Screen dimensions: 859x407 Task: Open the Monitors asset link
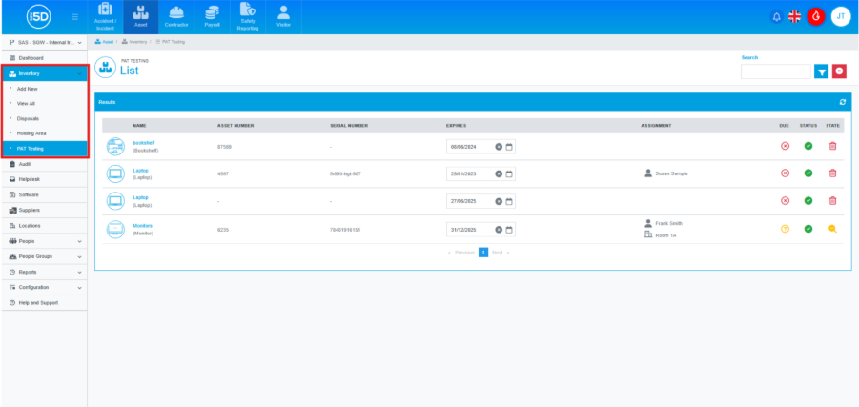[x=143, y=226]
